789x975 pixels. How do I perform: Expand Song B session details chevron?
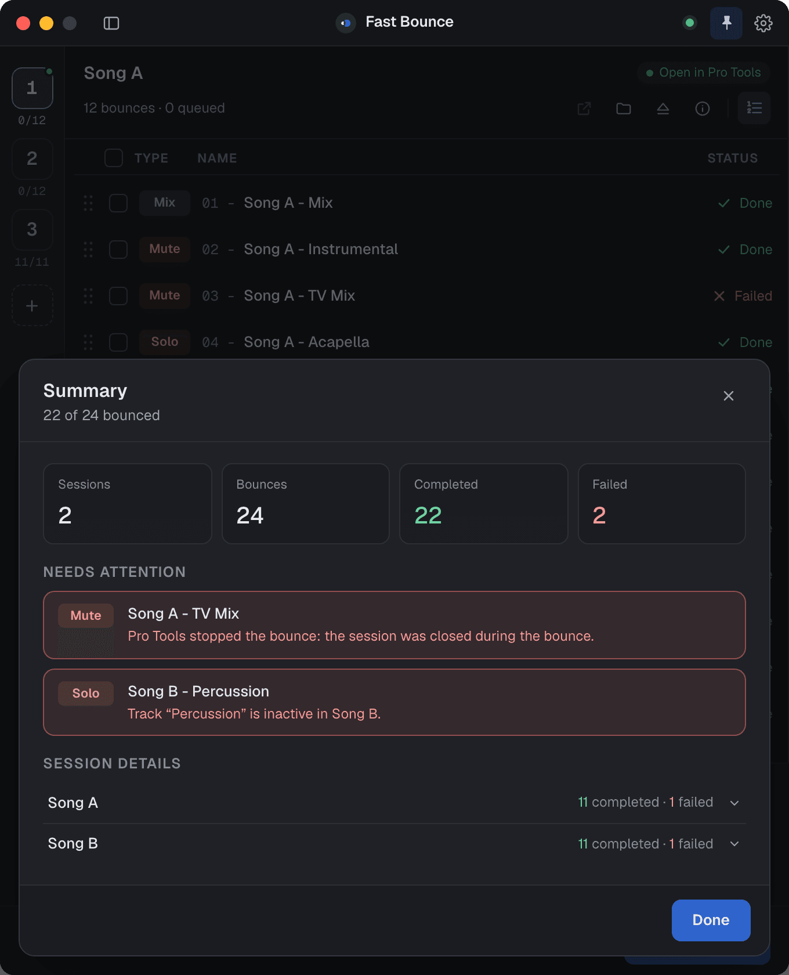point(734,844)
